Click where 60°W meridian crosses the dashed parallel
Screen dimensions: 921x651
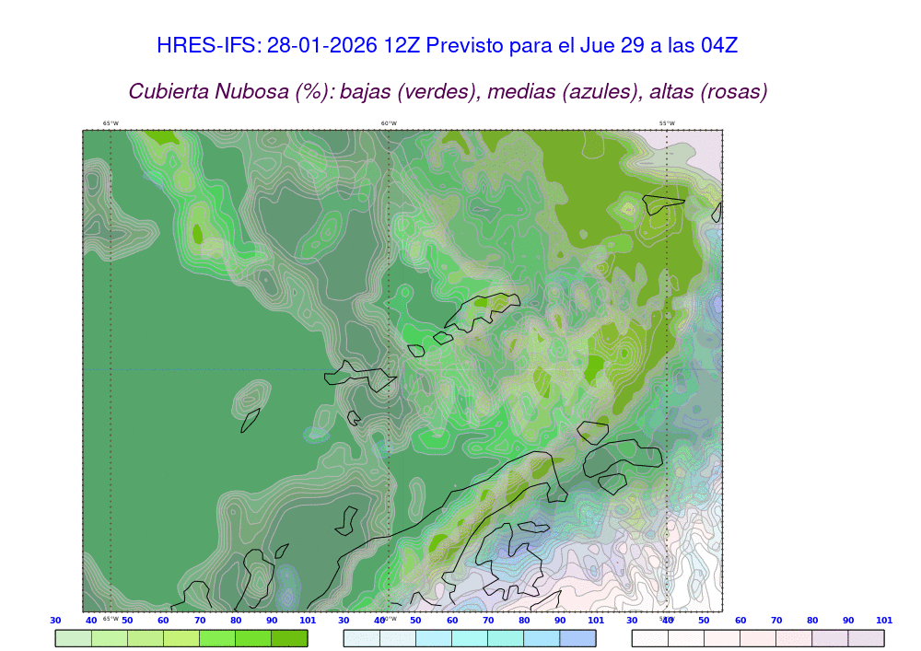(x=389, y=370)
